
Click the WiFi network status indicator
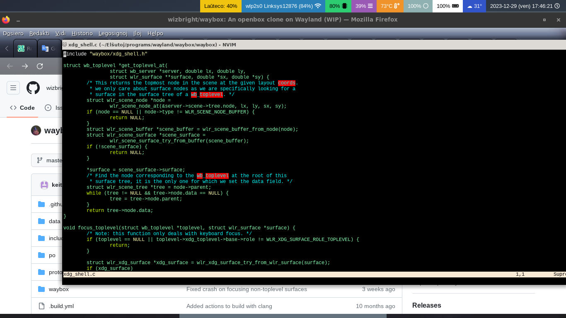click(x=283, y=6)
